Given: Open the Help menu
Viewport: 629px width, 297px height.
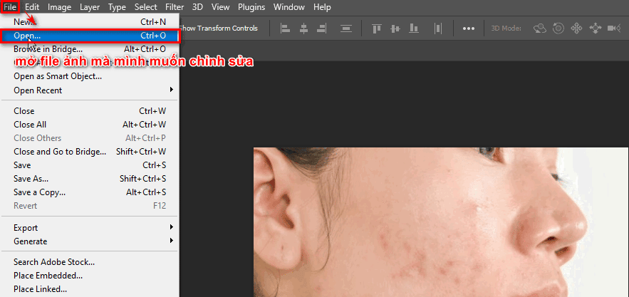Looking at the screenshot, I should 322,7.
